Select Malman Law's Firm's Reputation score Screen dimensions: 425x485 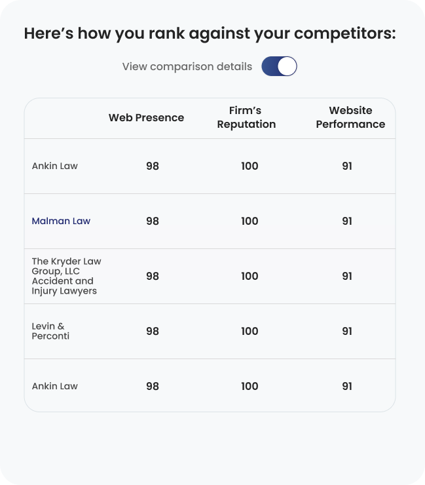pos(249,221)
